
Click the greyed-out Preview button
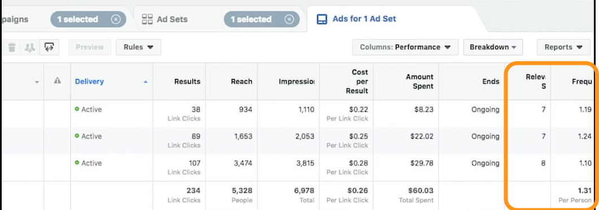coord(90,47)
